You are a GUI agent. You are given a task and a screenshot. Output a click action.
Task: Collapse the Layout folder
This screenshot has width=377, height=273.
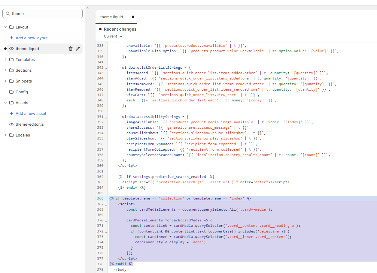pos(5,27)
